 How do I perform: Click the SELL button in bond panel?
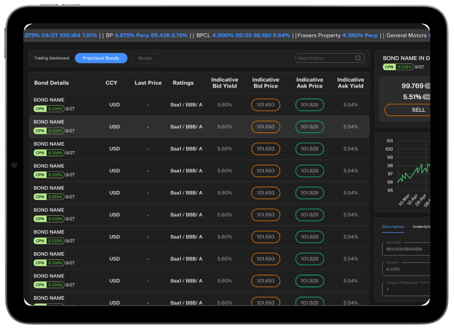[407, 110]
